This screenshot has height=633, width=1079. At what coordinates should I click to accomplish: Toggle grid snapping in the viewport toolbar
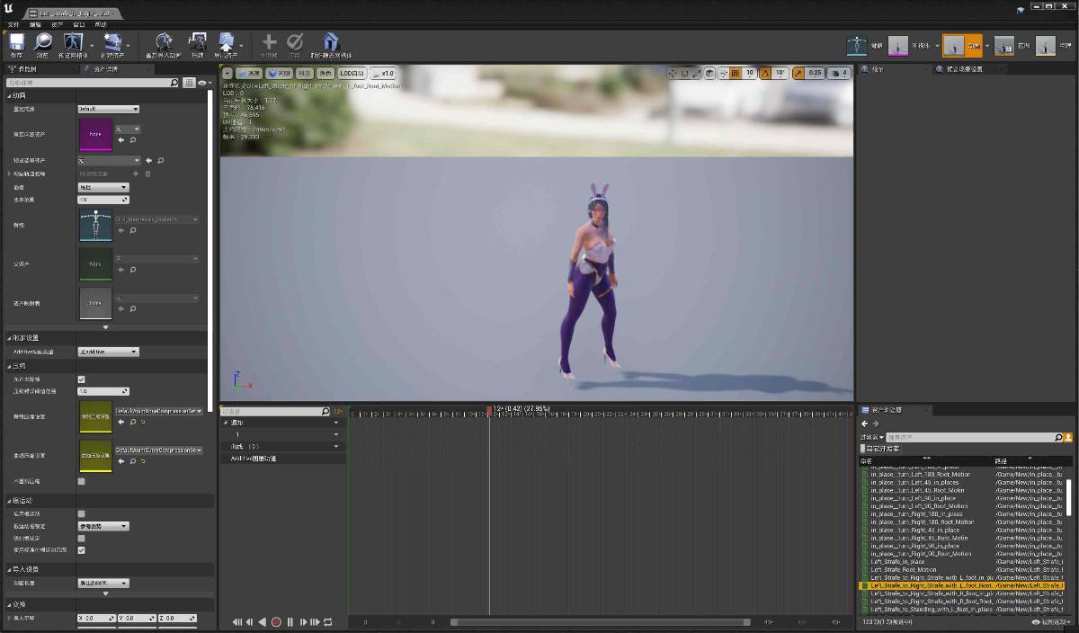click(x=736, y=73)
